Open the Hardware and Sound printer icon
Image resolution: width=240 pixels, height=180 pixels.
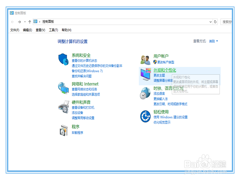(x=64, y=106)
